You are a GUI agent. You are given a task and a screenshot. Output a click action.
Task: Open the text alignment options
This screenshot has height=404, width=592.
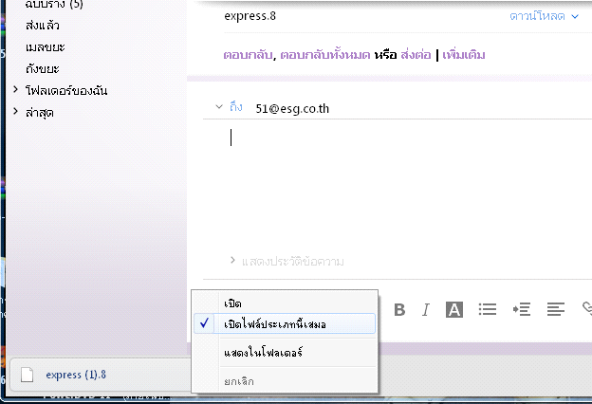click(x=556, y=309)
